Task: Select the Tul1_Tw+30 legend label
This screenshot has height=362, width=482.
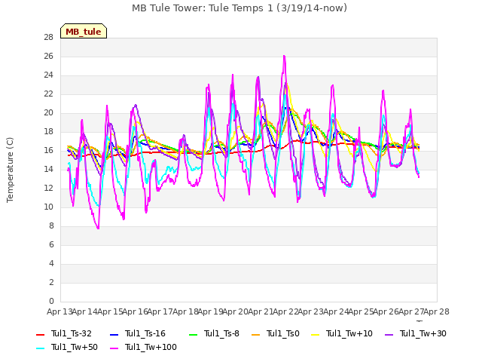Action: [423, 333]
